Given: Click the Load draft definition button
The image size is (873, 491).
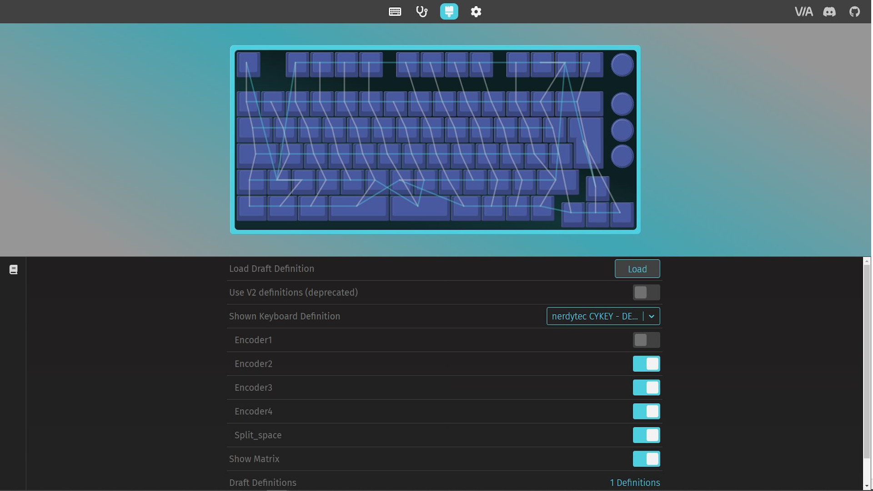Looking at the screenshot, I should (x=637, y=269).
